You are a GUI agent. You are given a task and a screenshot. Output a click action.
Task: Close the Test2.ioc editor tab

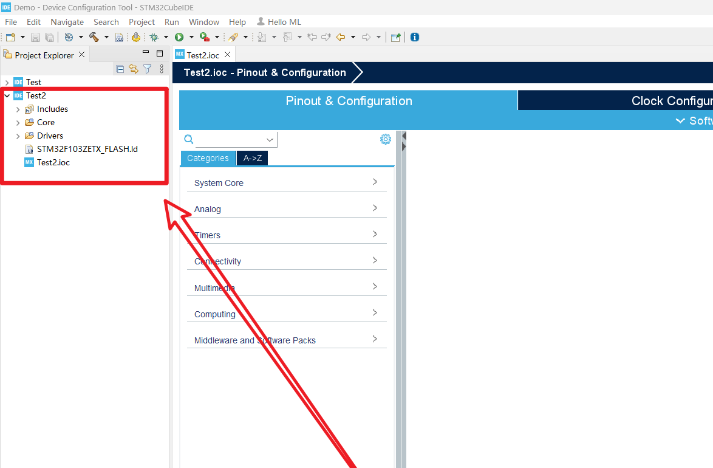[227, 55]
